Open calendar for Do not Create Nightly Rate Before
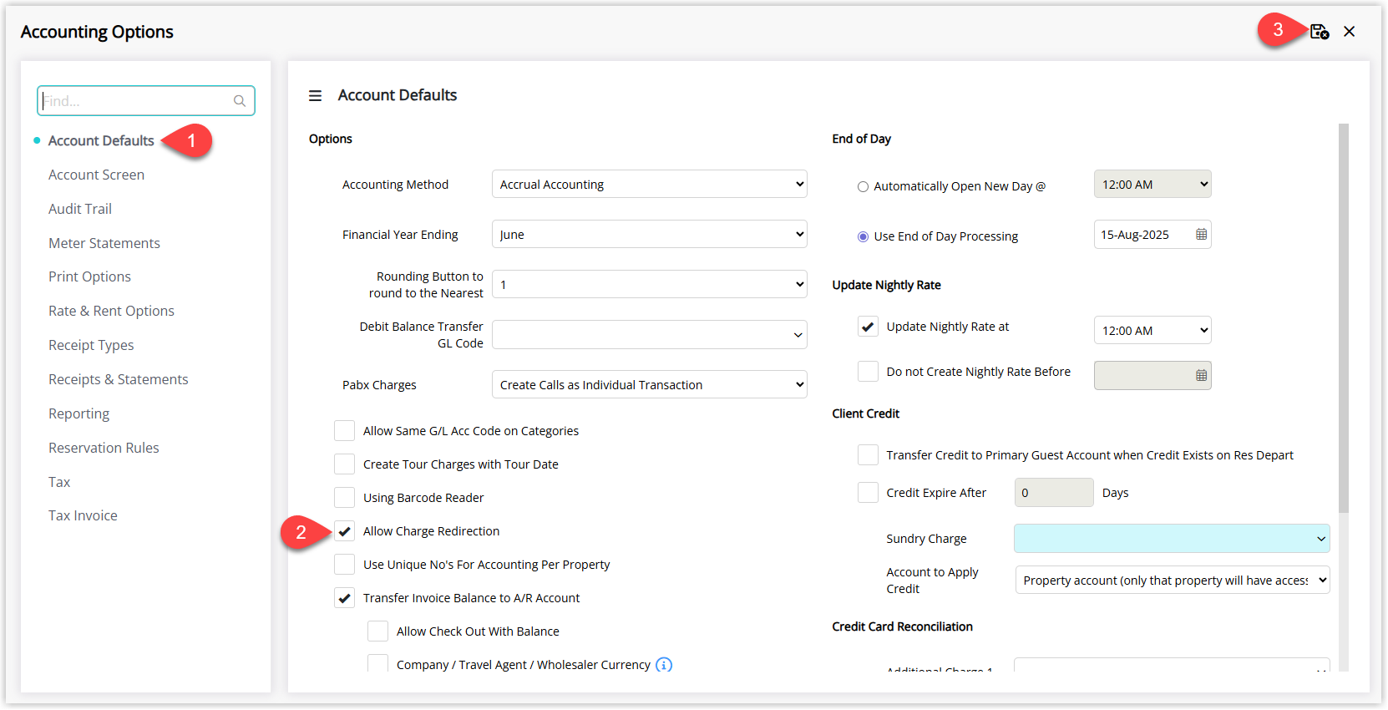The image size is (1388, 710). pyautogui.click(x=1201, y=376)
